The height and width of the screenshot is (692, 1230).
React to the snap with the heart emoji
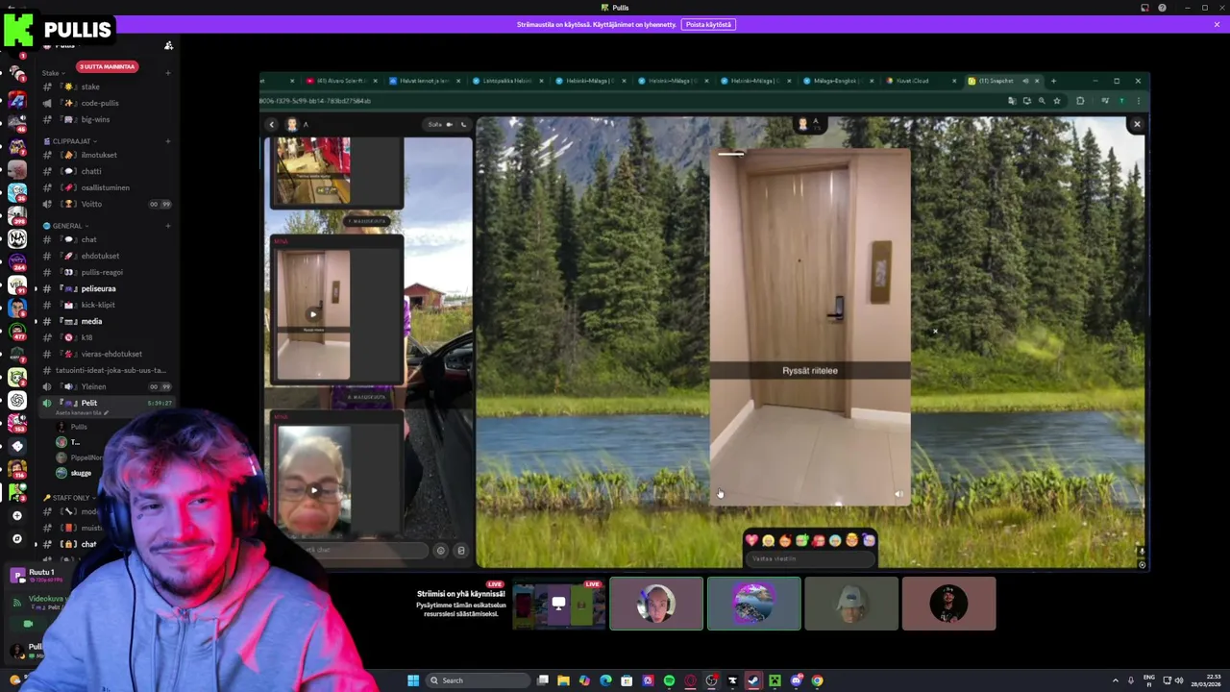click(x=751, y=540)
